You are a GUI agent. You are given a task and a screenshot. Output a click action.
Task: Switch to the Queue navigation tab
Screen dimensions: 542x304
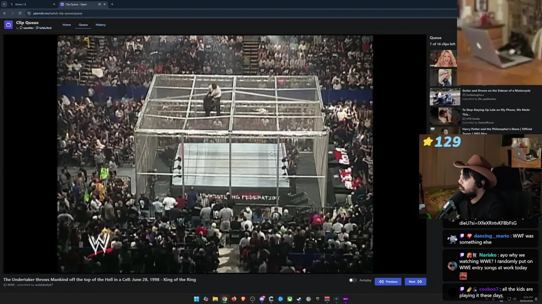point(83,24)
